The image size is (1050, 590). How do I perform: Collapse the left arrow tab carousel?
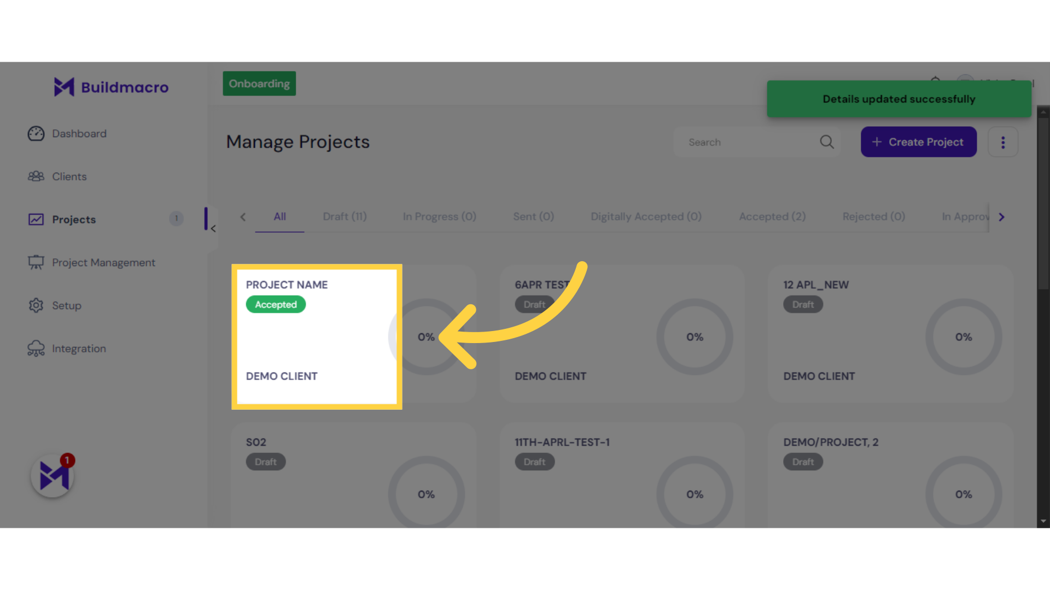point(243,216)
